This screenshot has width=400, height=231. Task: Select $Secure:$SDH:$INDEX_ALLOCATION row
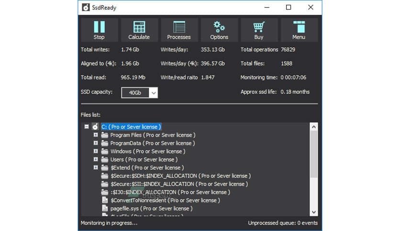point(180,176)
